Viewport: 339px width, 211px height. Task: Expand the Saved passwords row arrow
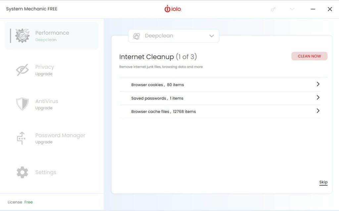[318, 98]
